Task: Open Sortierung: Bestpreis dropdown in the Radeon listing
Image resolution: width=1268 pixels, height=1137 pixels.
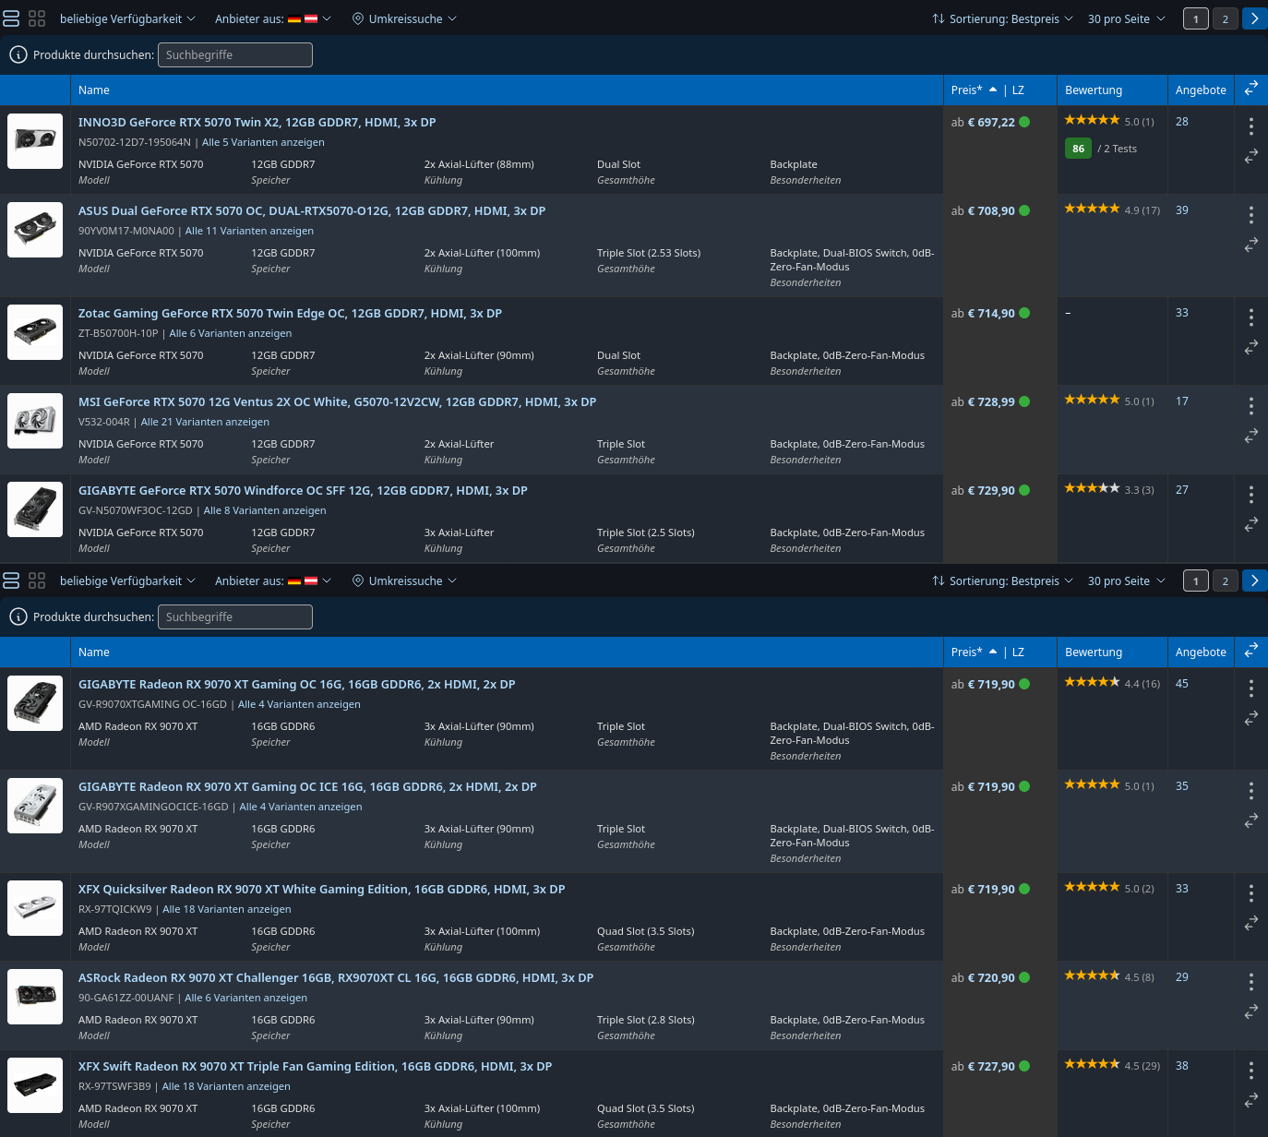Action: 1002,580
